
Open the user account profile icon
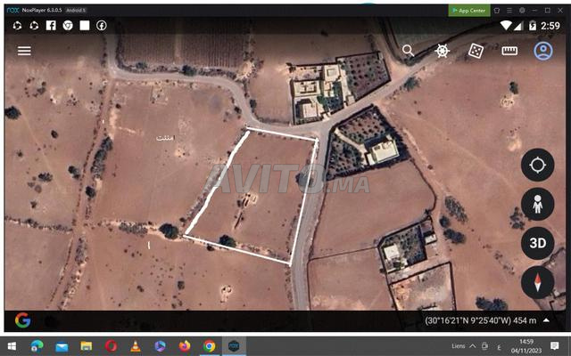click(542, 51)
